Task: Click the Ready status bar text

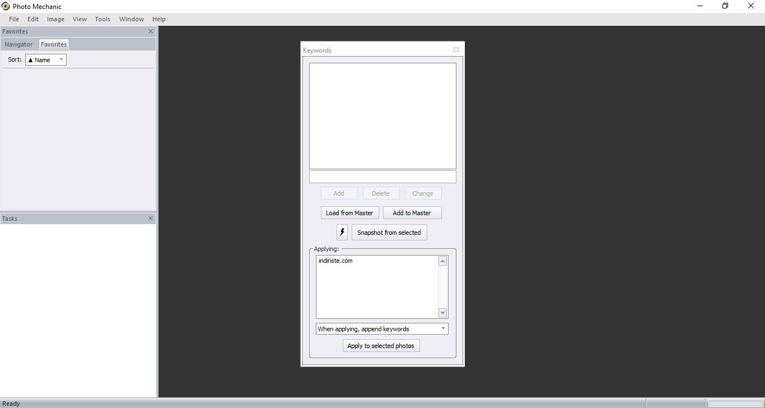Action: (x=11, y=404)
